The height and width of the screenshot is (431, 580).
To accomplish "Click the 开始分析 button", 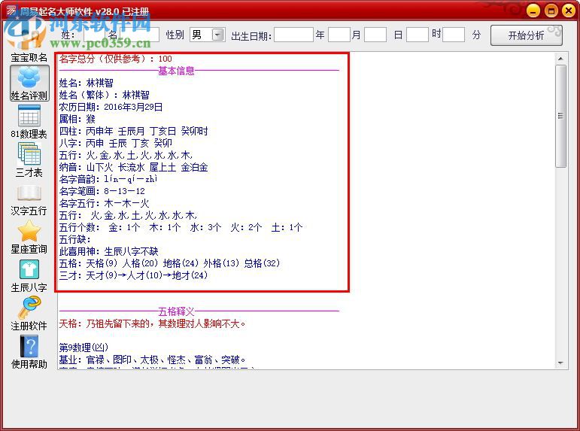I will pyautogui.click(x=526, y=35).
